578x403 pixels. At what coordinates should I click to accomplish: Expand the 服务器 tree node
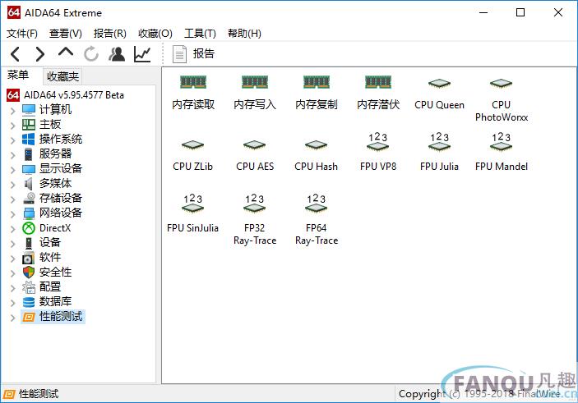(12, 154)
